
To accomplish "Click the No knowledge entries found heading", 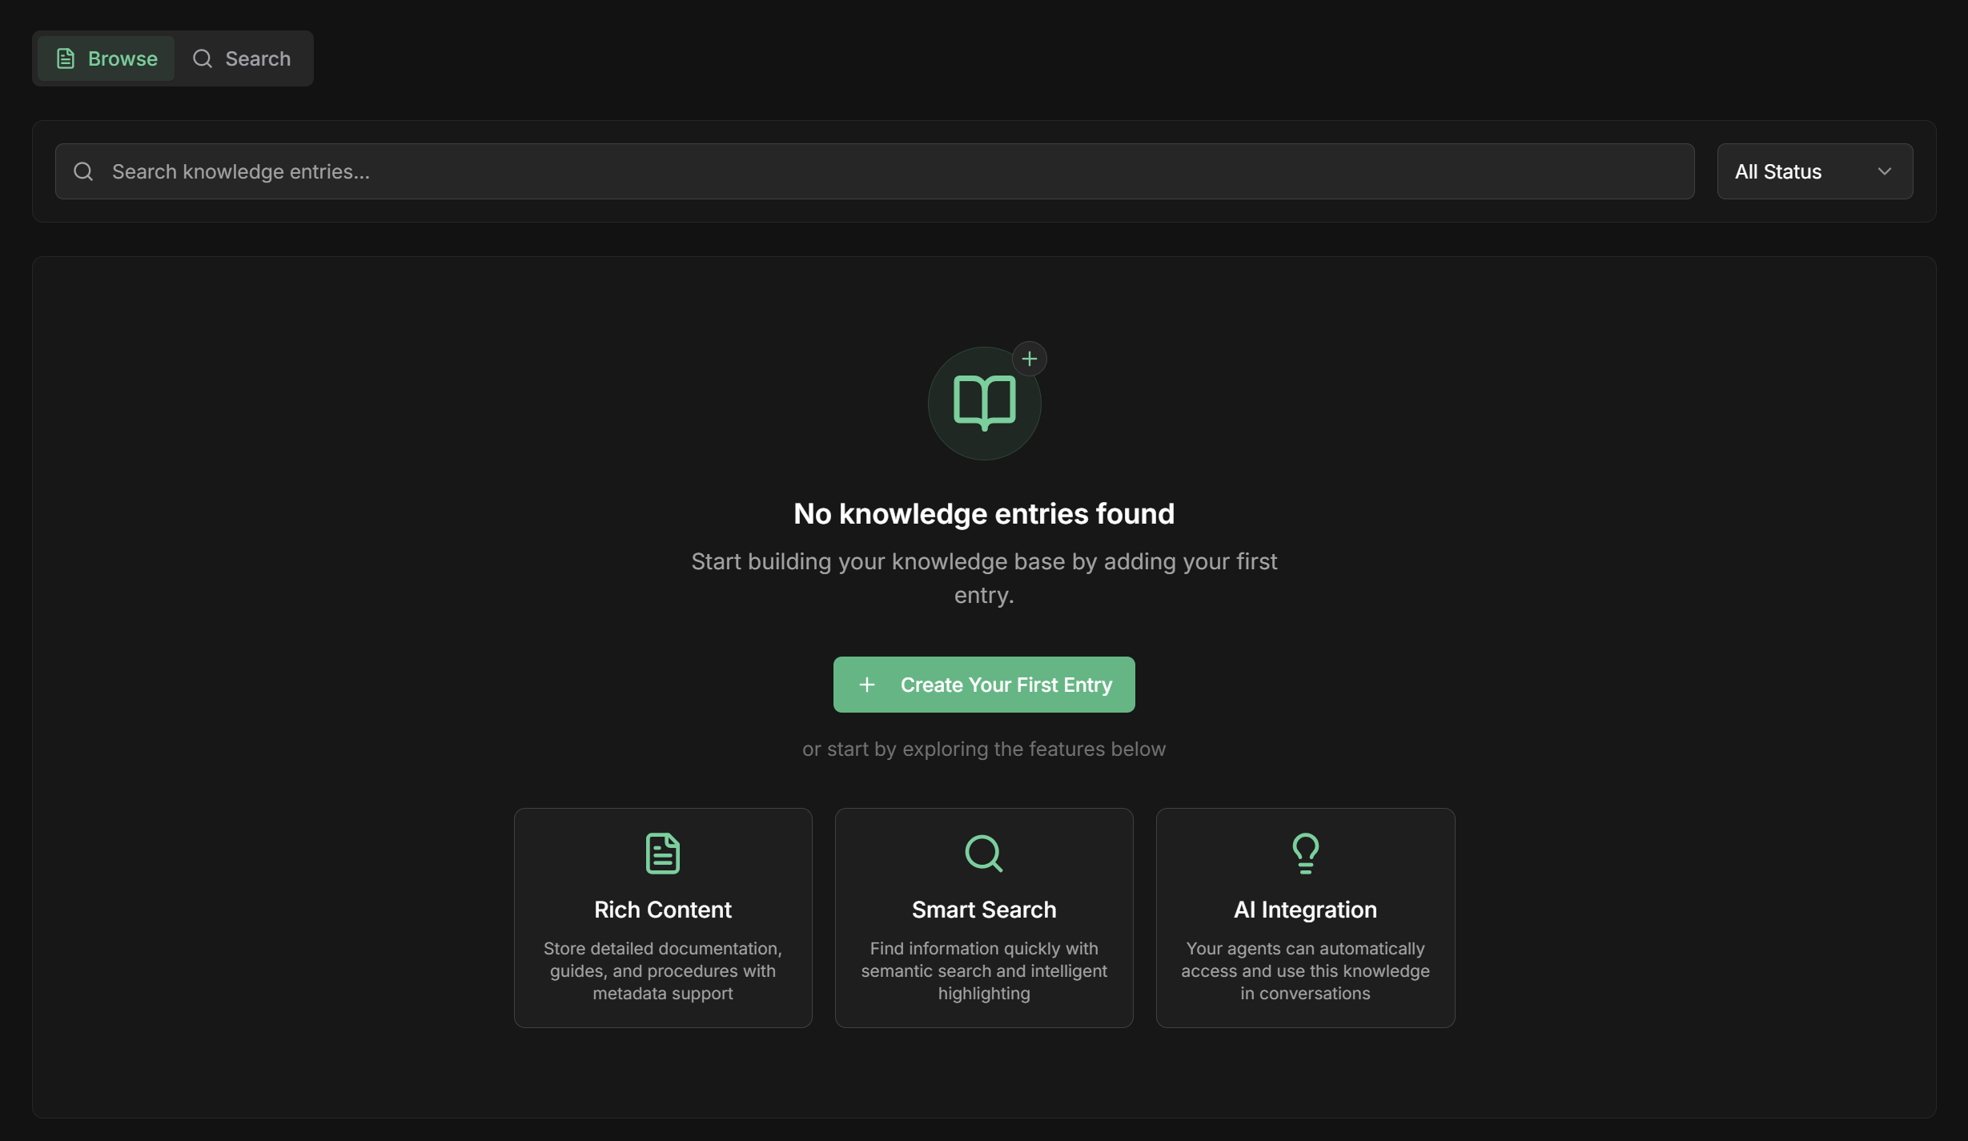I will (x=983, y=514).
